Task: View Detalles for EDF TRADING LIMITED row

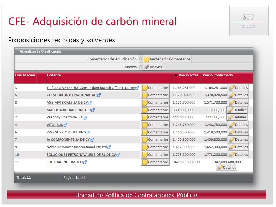Action: coord(226,168)
